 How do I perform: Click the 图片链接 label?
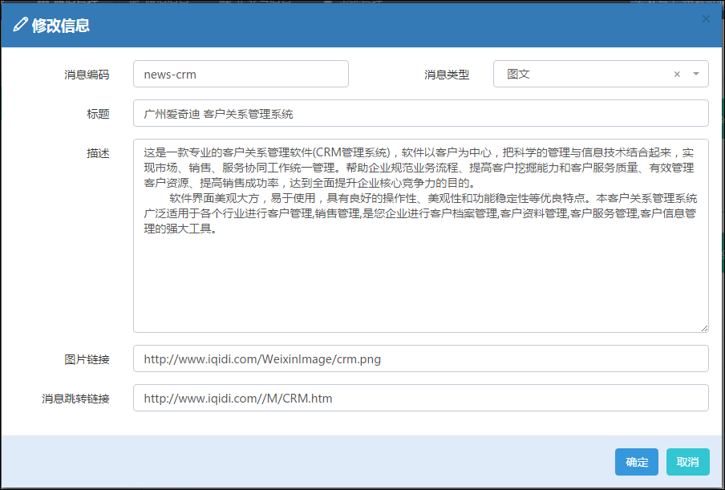click(87, 359)
